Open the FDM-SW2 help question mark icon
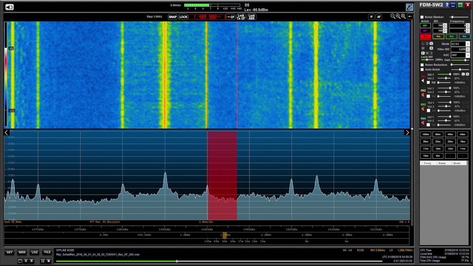The height and width of the screenshot is (266, 473). tap(447, 5)
